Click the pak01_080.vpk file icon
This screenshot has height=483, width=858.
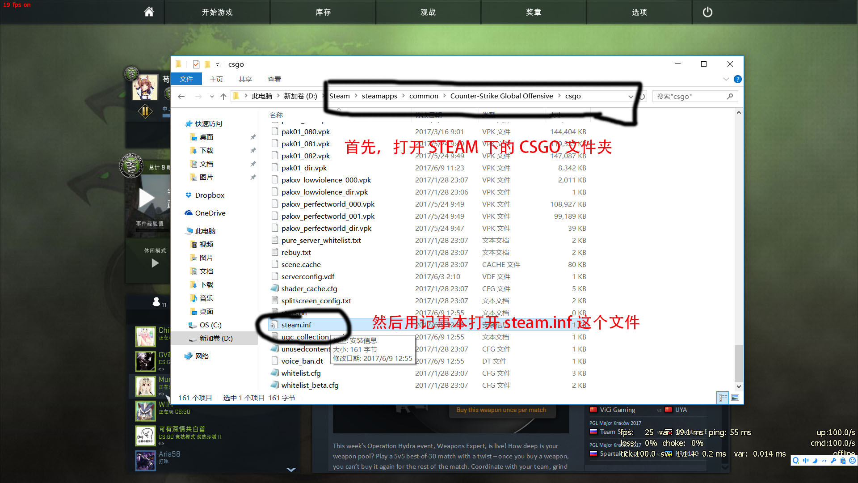pyautogui.click(x=275, y=131)
